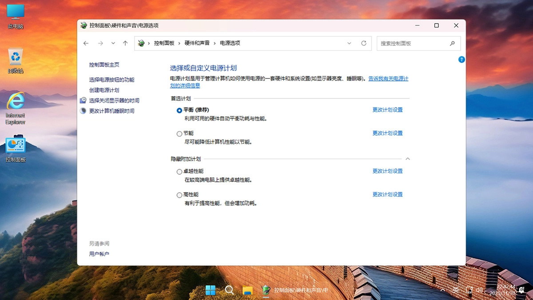
Task: Collapse the 隐藏附加计划 section
Action: [x=408, y=158]
